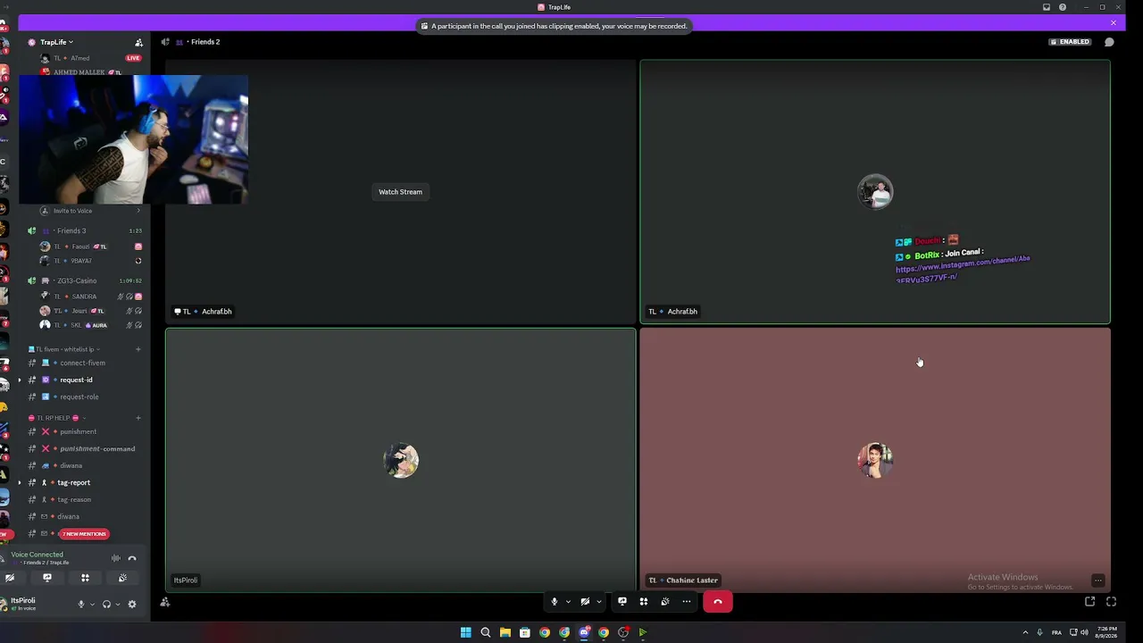Viewport: 1143px width, 643px height.
Task: Enter full screen for the call
Action: coord(1111,602)
